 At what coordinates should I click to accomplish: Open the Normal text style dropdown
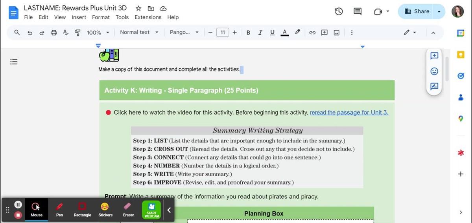pyautogui.click(x=139, y=32)
